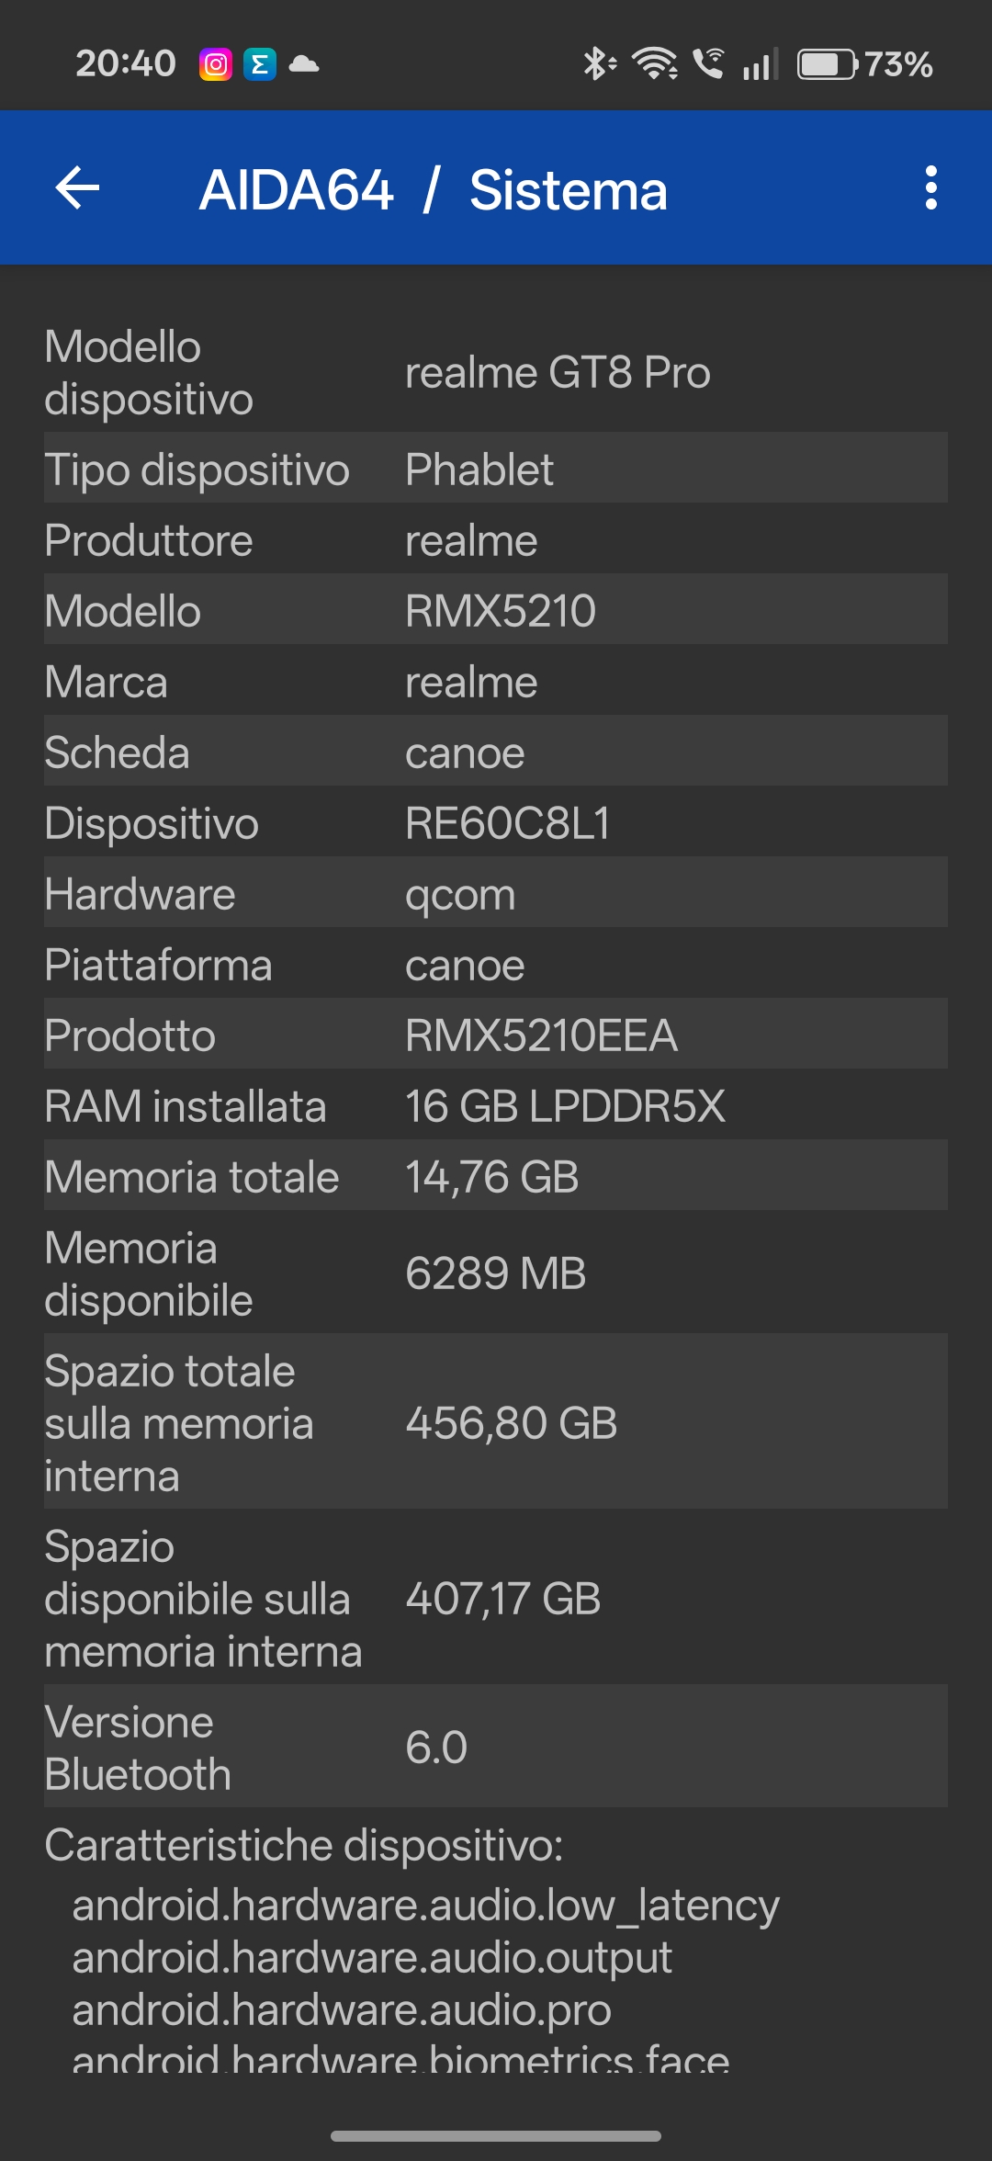
Task: Select the Modello dispositivo row
Action: coord(496,373)
